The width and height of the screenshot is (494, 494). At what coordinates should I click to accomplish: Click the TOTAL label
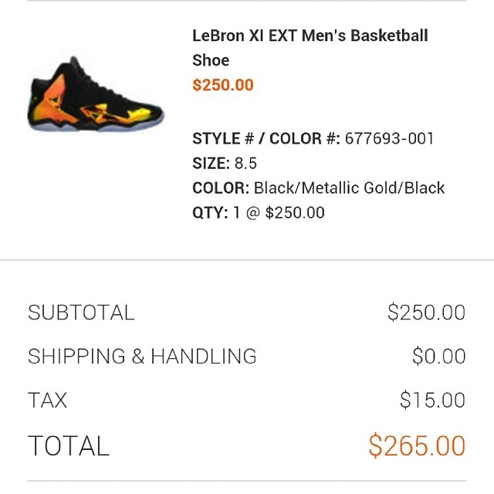coord(69,446)
